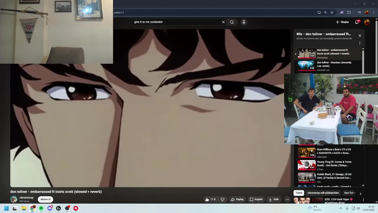
Task: Expand hidden system tray icons
Action: click(x=340, y=208)
